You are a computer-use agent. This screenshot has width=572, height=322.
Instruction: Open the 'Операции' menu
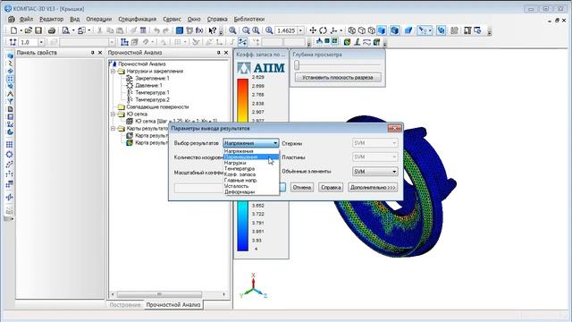(99, 19)
